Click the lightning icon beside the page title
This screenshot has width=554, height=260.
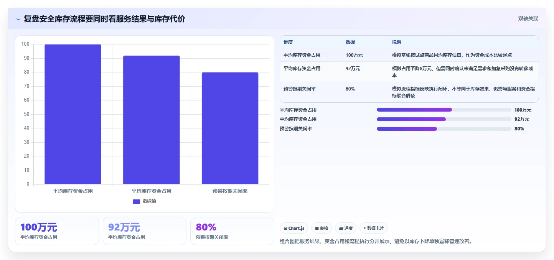[18, 19]
